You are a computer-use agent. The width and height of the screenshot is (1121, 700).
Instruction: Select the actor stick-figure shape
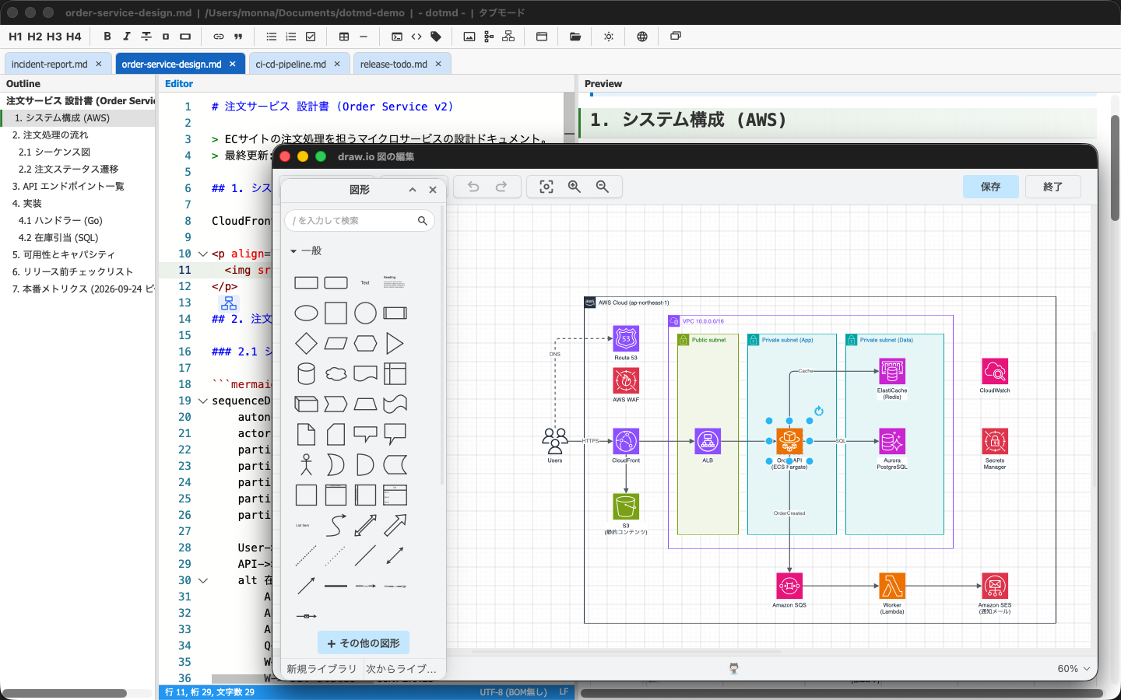pos(306,465)
